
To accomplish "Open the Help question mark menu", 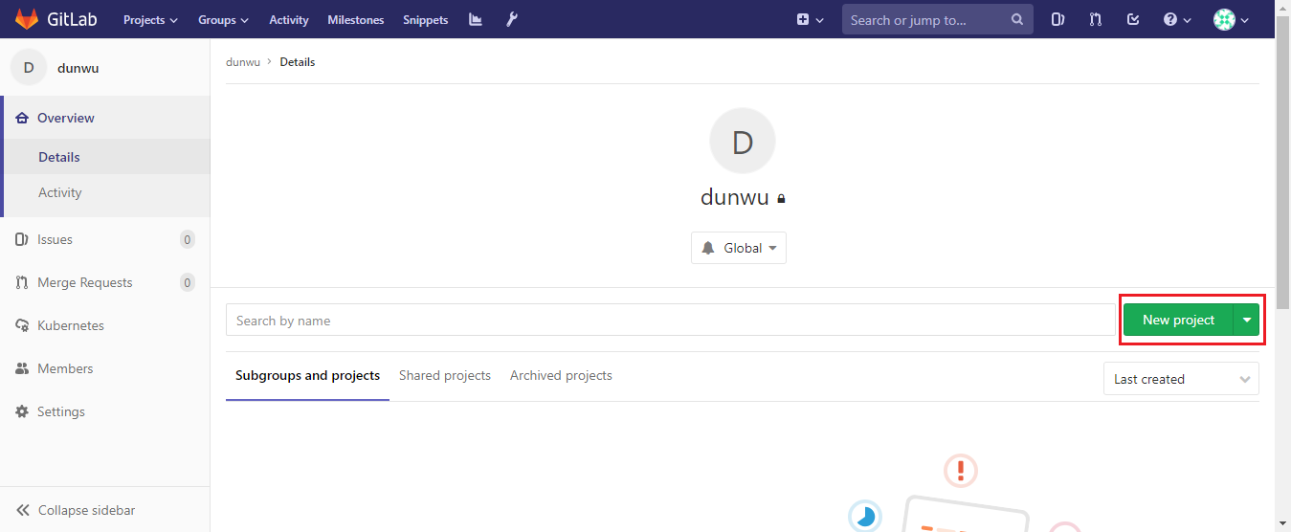I will 1177,19.
